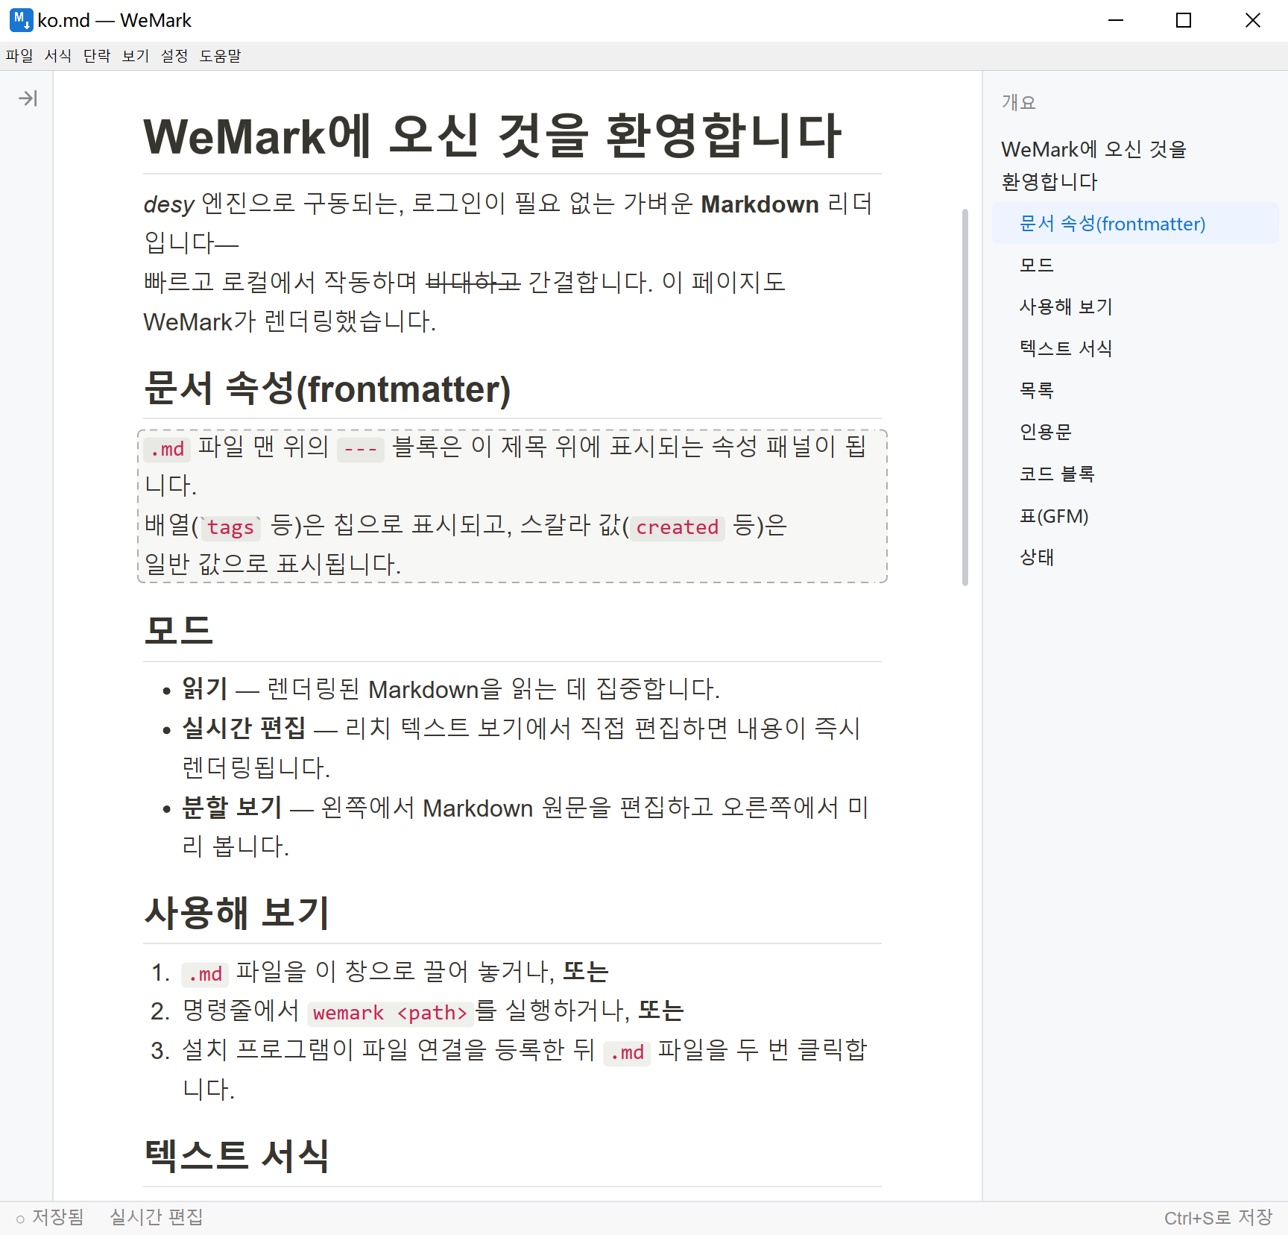Image resolution: width=1288 pixels, height=1235 pixels.
Task: Click the document vertical scrollbar thumb
Action: [x=965, y=397]
